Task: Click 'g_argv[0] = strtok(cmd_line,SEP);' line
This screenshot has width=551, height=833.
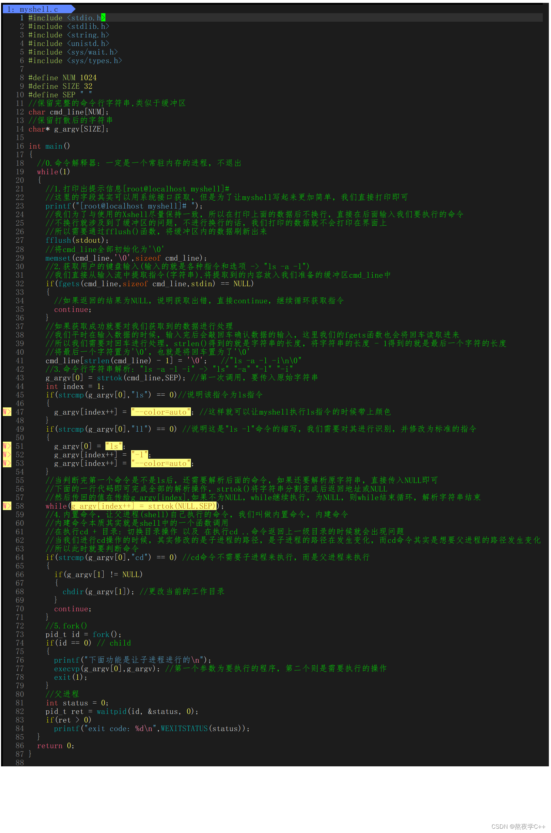Action: pos(116,378)
